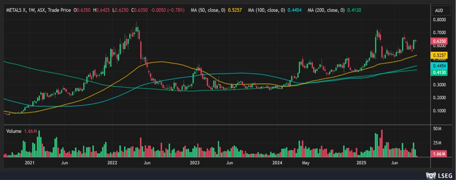This screenshot has height=180, width=456.
Task: Click the 0.1000 price axis label
Action: tap(439, 111)
